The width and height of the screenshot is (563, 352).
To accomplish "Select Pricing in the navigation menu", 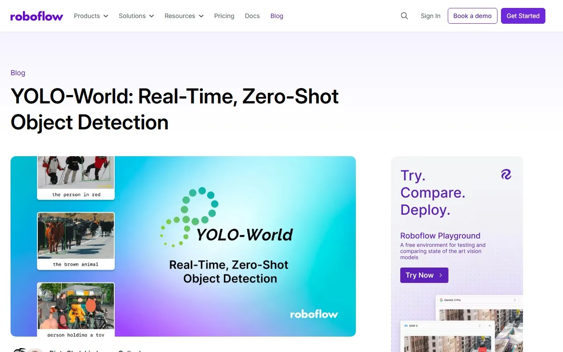I will coord(224,16).
